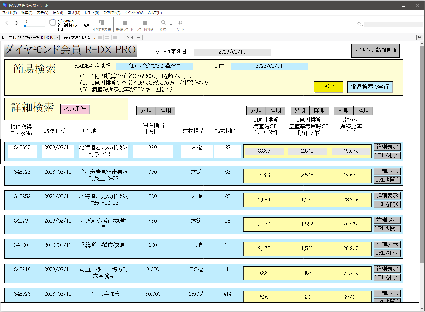Sort 満室時CF descending with 降順
Screen dimensions: 425x312
275,111
